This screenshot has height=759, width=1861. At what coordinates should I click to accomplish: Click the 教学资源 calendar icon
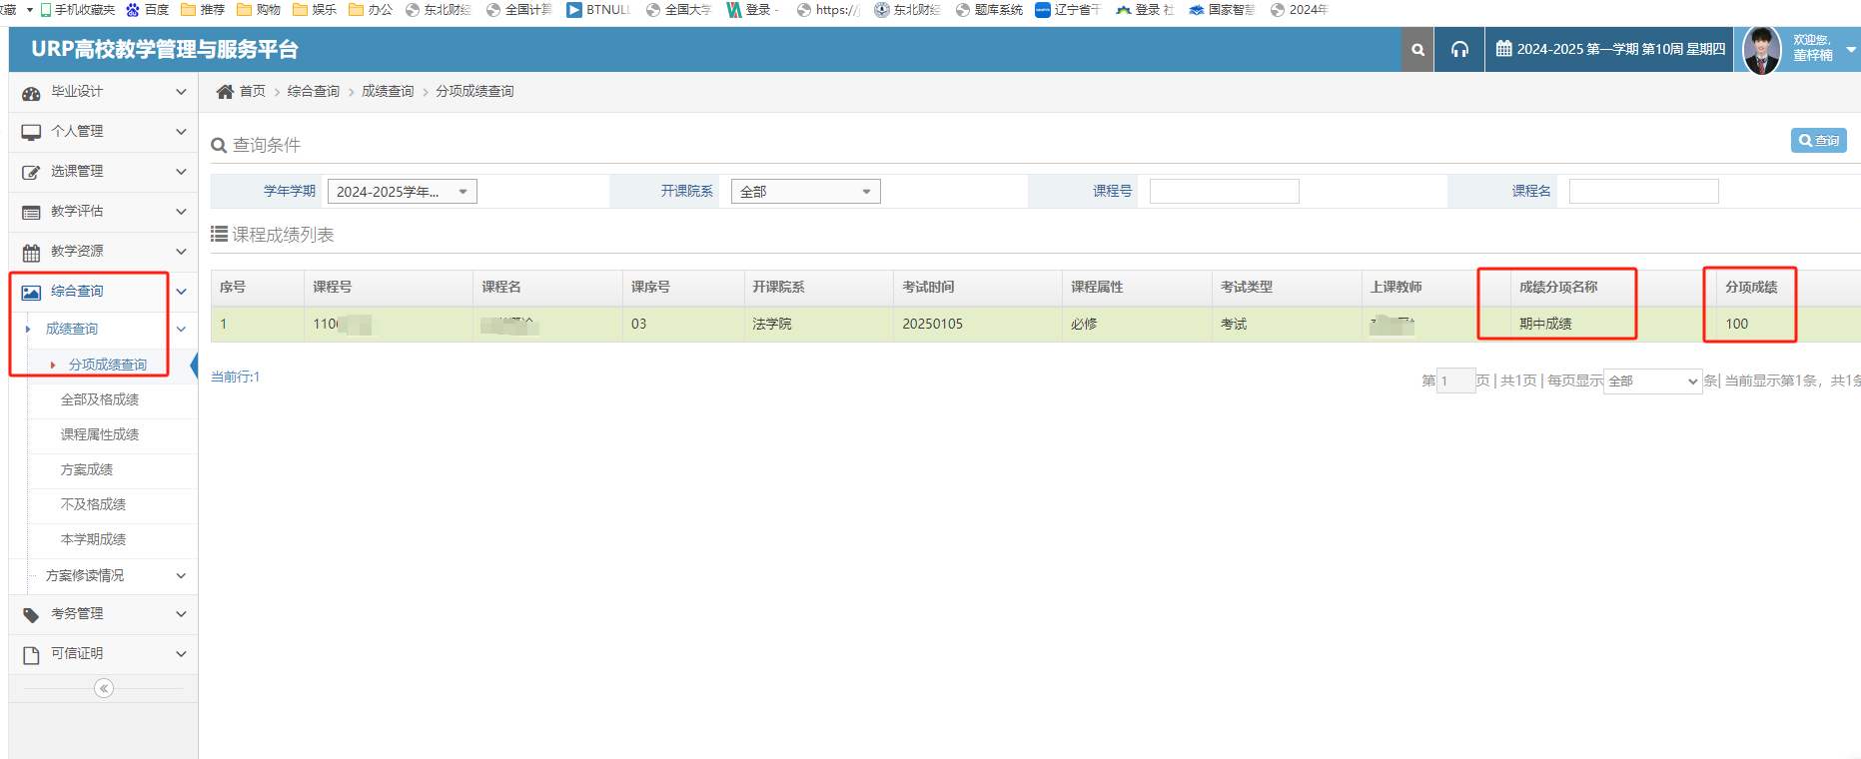point(31,252)
